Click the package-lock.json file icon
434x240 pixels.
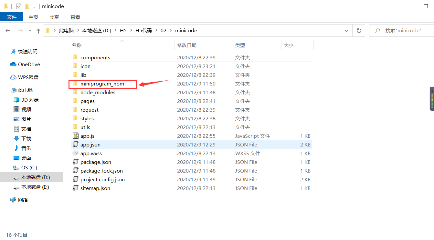(76, 171)
